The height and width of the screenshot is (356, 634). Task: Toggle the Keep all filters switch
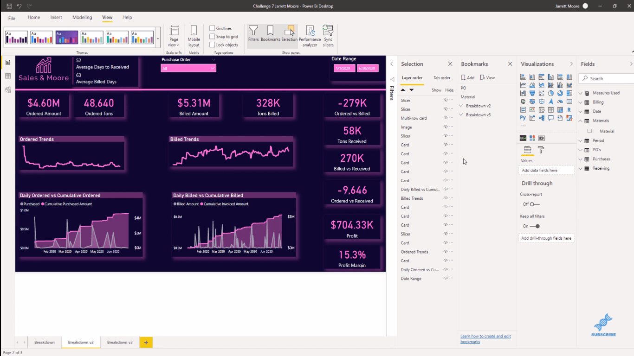coord(535,226)
